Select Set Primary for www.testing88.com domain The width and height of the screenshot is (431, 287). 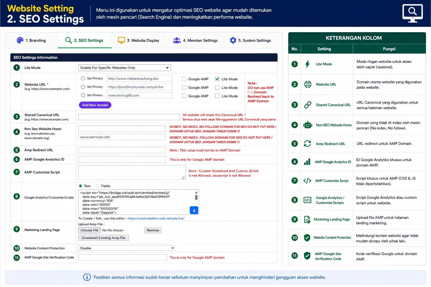[83, 95]
